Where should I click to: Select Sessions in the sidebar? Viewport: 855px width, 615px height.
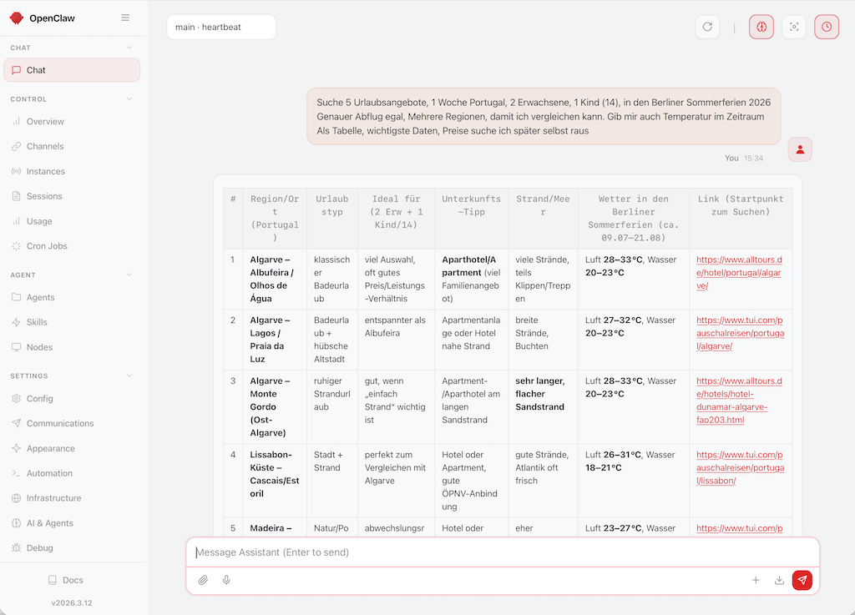point(47,196)
